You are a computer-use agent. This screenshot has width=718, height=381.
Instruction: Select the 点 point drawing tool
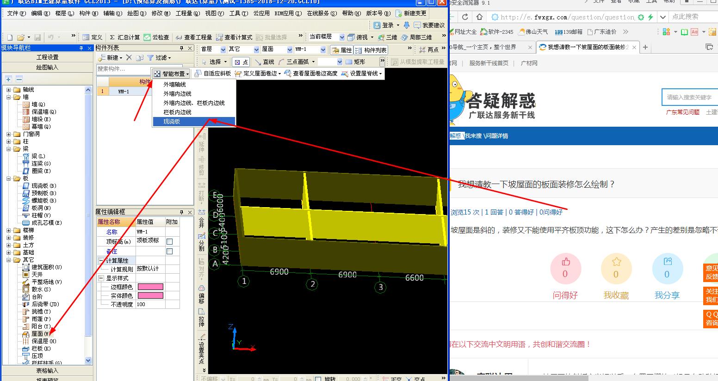(241, 61)
